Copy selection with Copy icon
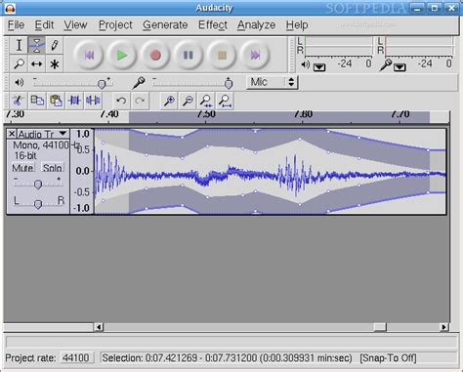 point(37,101)
